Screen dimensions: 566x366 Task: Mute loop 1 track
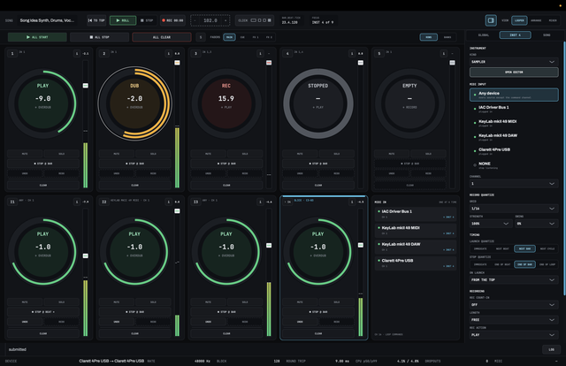[x=25, y=154]
